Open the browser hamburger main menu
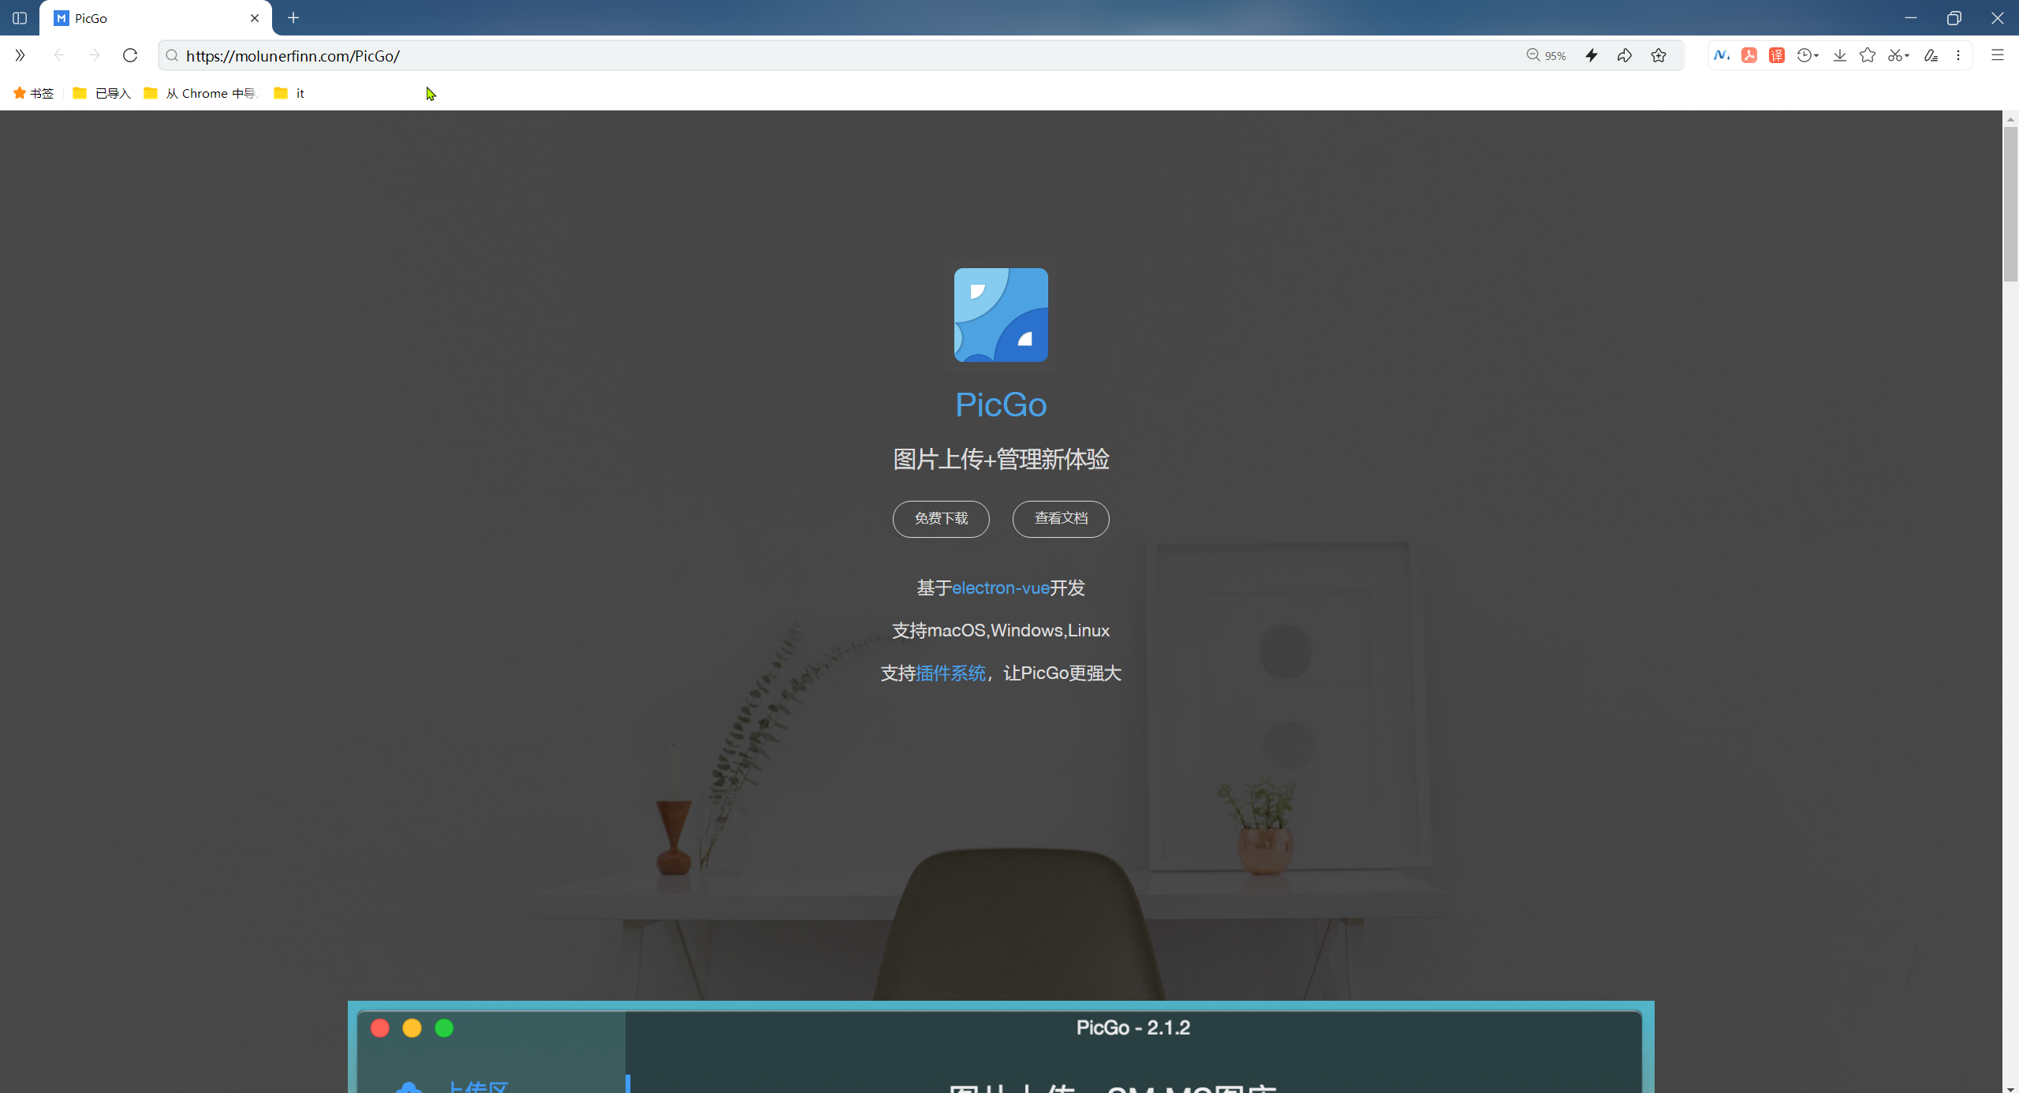Screen dimensions: 2019x1093 pos(1998,55)
